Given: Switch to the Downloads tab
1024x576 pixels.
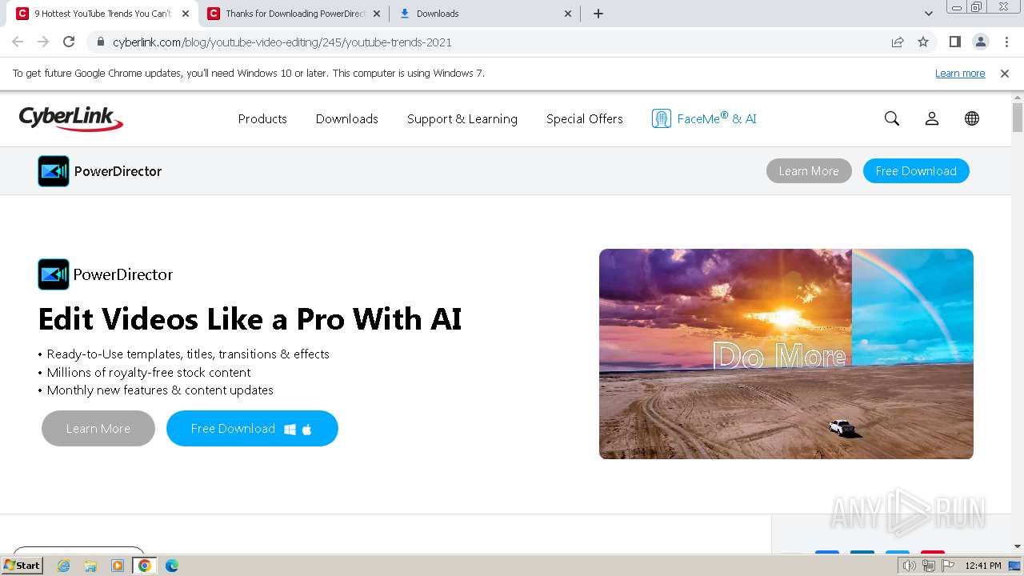Looking at the screenshot, I should click(486, 14).
